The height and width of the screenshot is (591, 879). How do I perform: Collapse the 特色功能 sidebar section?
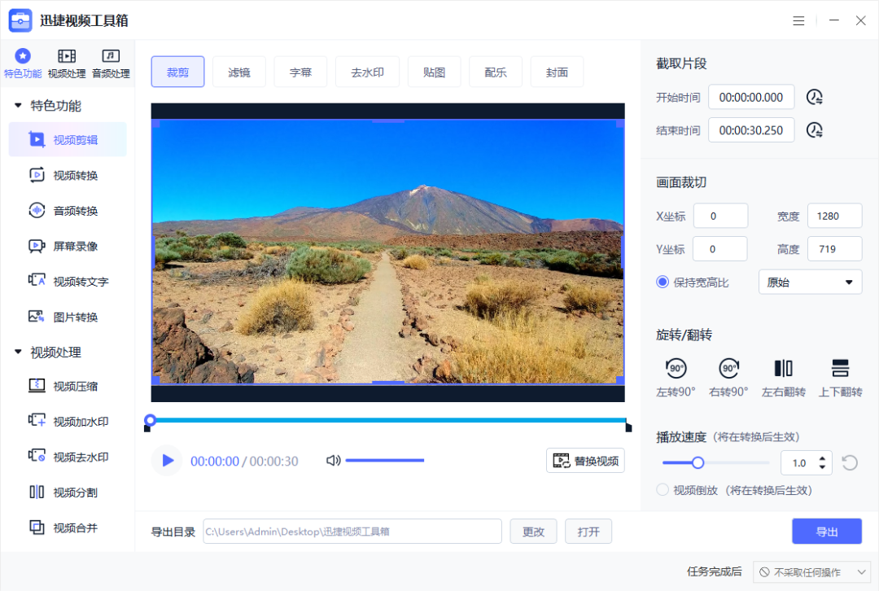point(18,105)
